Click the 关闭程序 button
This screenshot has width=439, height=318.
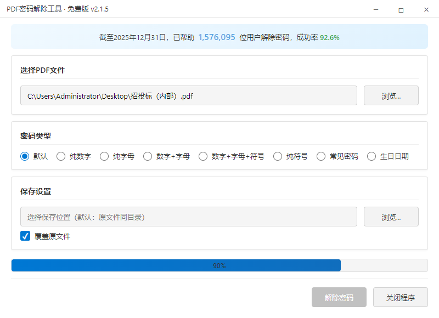(x=401, y=297)
